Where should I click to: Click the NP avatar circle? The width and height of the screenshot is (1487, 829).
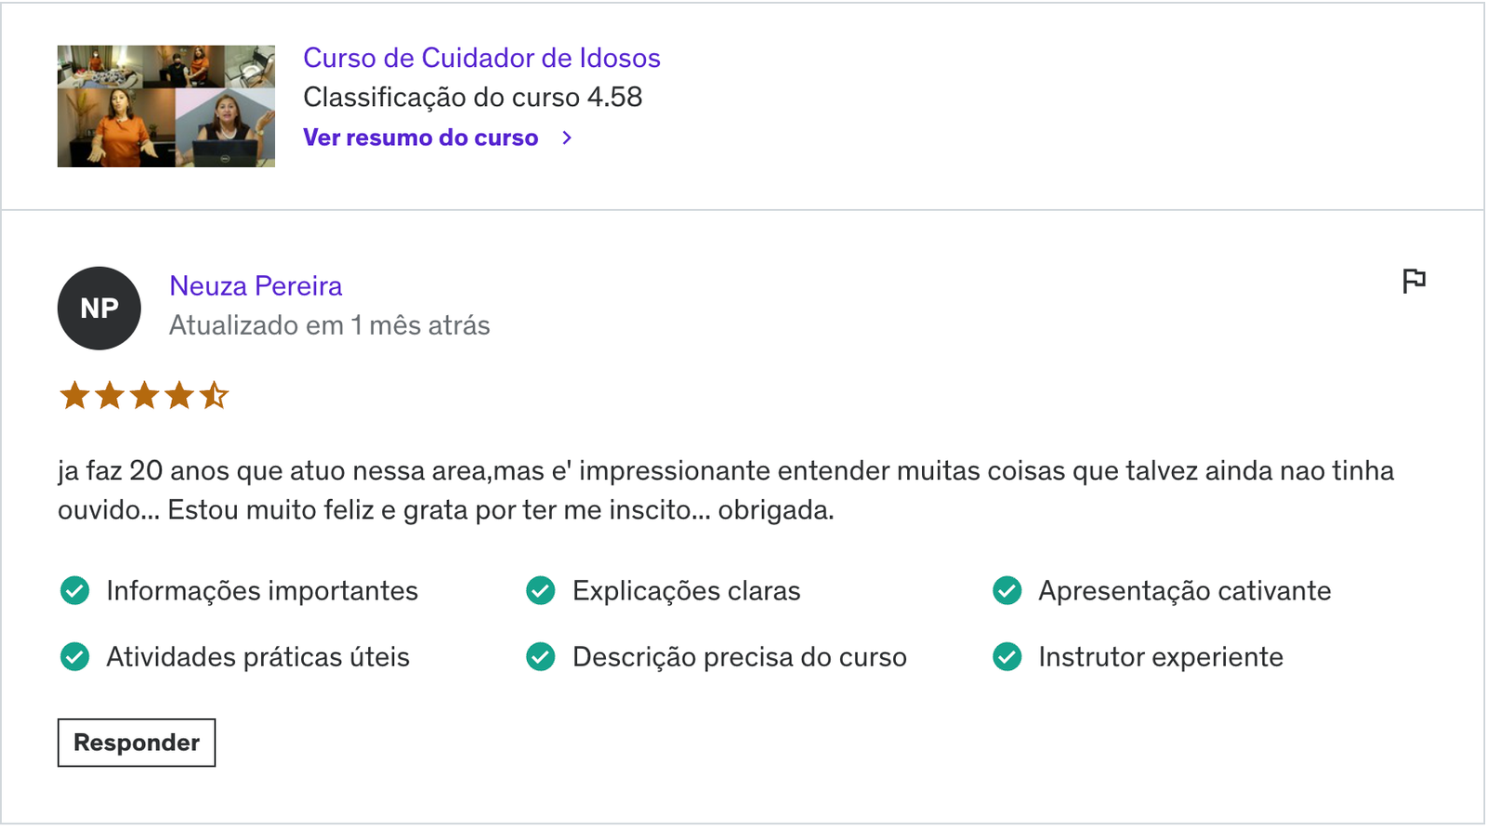tap(99, 309)
